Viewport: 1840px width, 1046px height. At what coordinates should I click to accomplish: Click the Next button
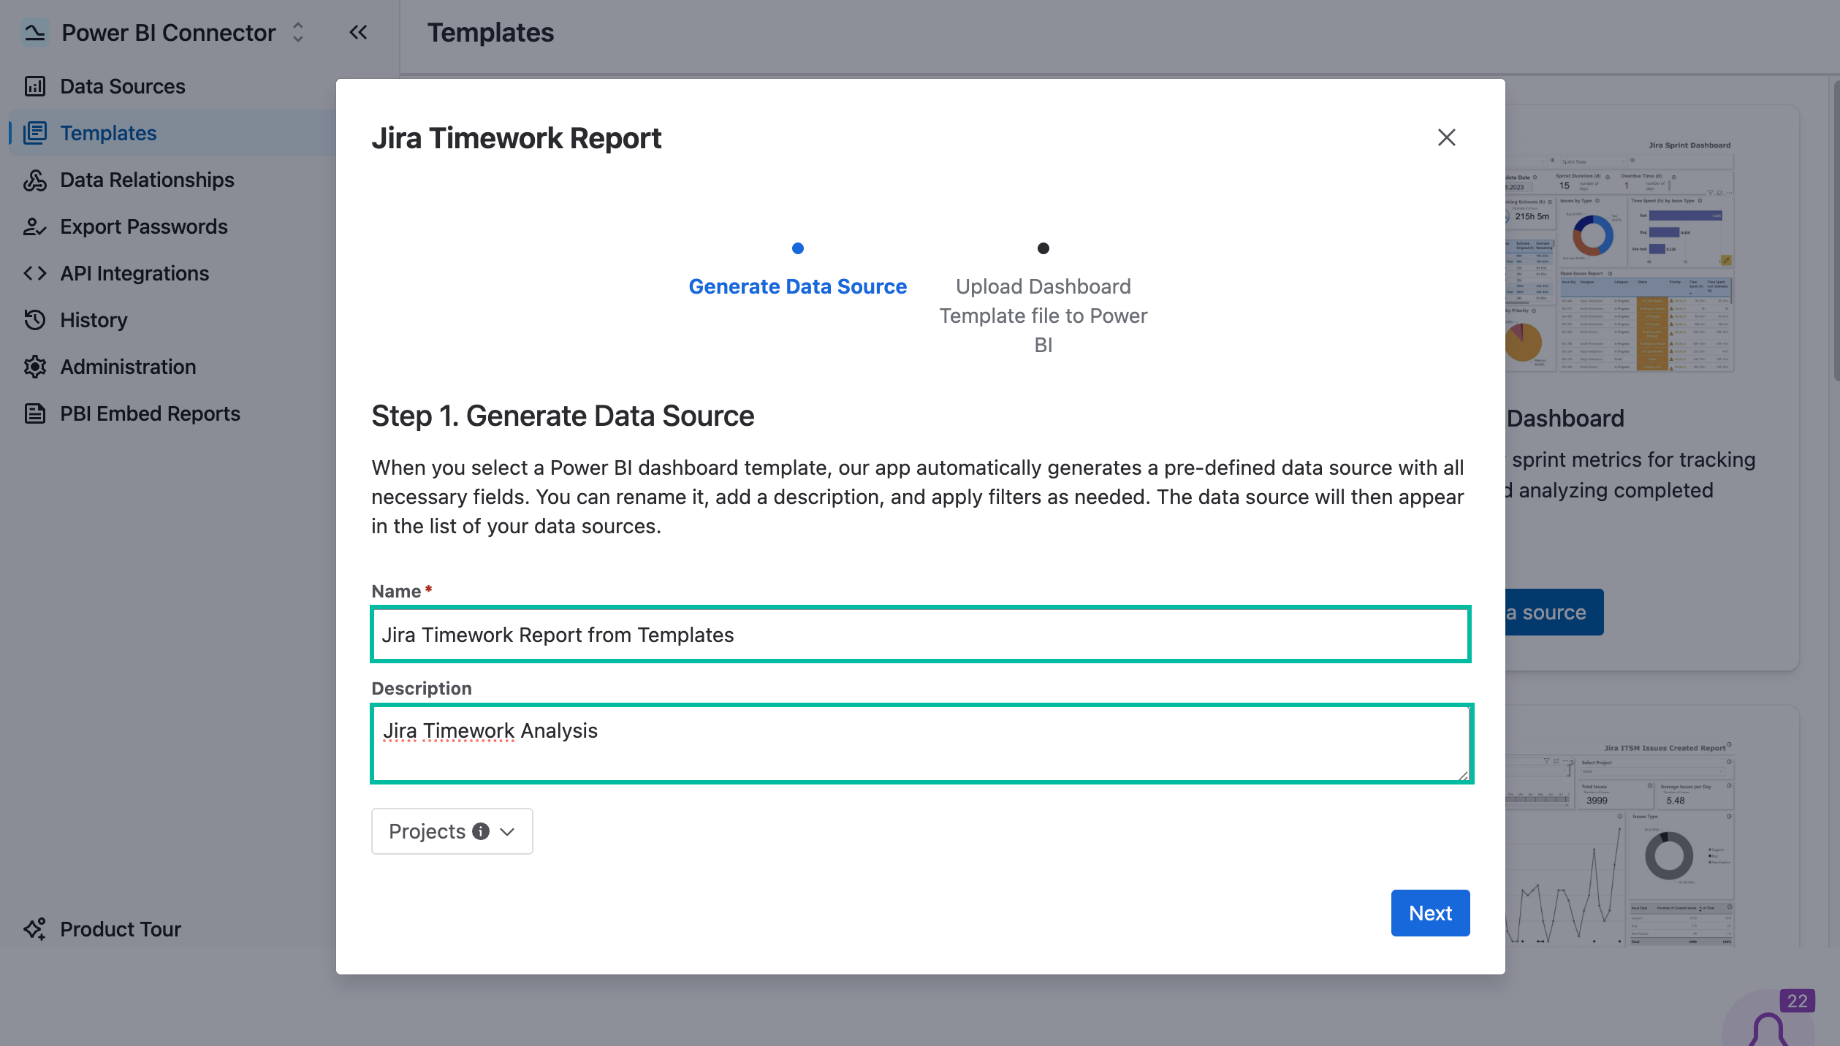point(1430,913)
